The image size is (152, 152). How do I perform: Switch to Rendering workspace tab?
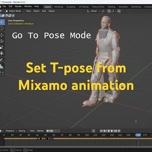pos(136,7)
